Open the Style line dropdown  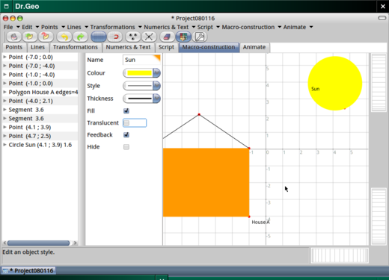pyautogui.click(x=156, y=86)
